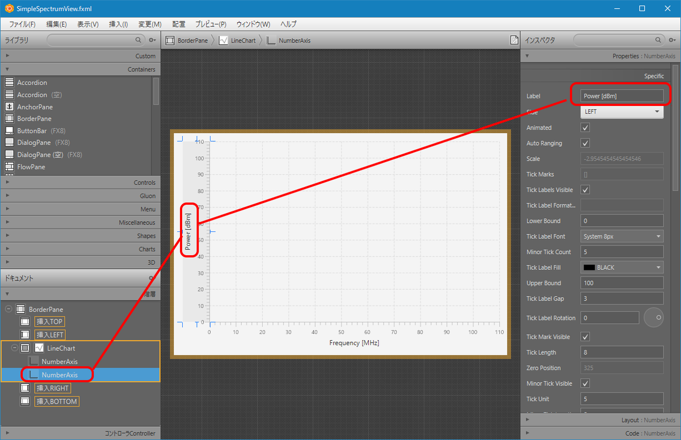Expand the Code : NumberAxis section

tap(600, 433)
